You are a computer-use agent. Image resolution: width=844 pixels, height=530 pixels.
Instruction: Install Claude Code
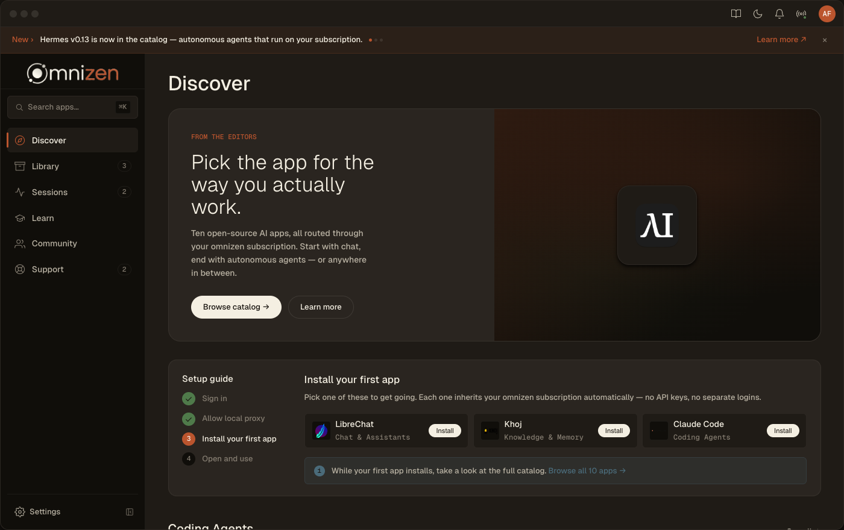(783, 431)
